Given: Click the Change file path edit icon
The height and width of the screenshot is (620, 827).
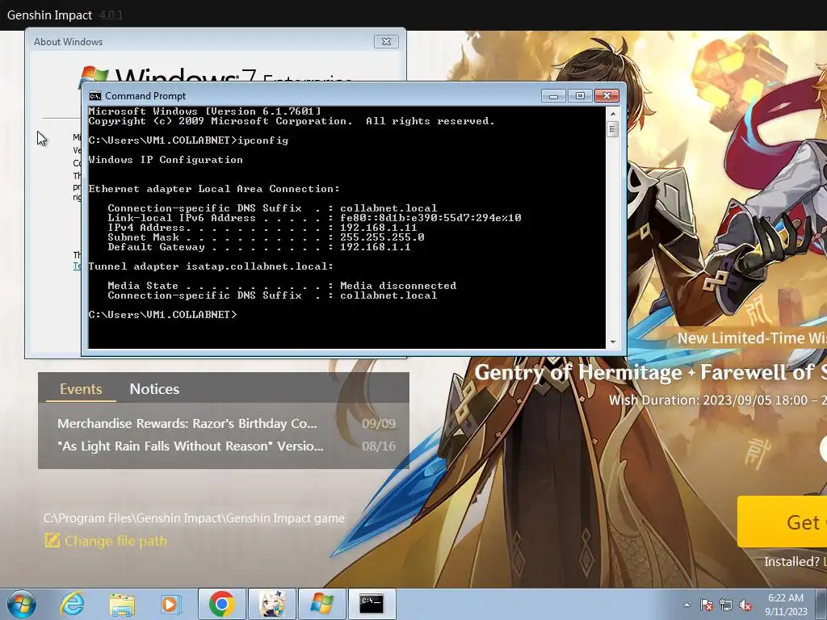Looking at the screenshot, I should point(52,540).
